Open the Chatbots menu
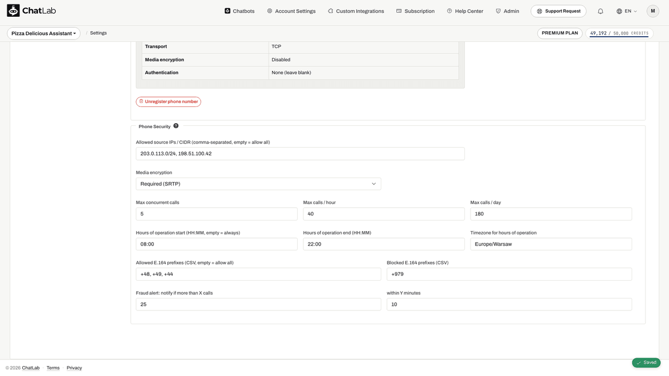The height and width of the screenshot is (376, 669). pyautogui.click(x=240, y=11)
